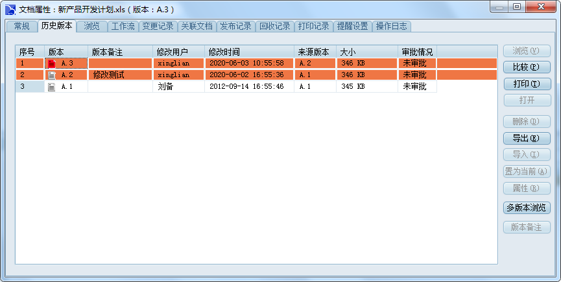Click the application icon in the title bar
Image resolution: width=561 pixels, height=282 pixels.
[10, 9]
